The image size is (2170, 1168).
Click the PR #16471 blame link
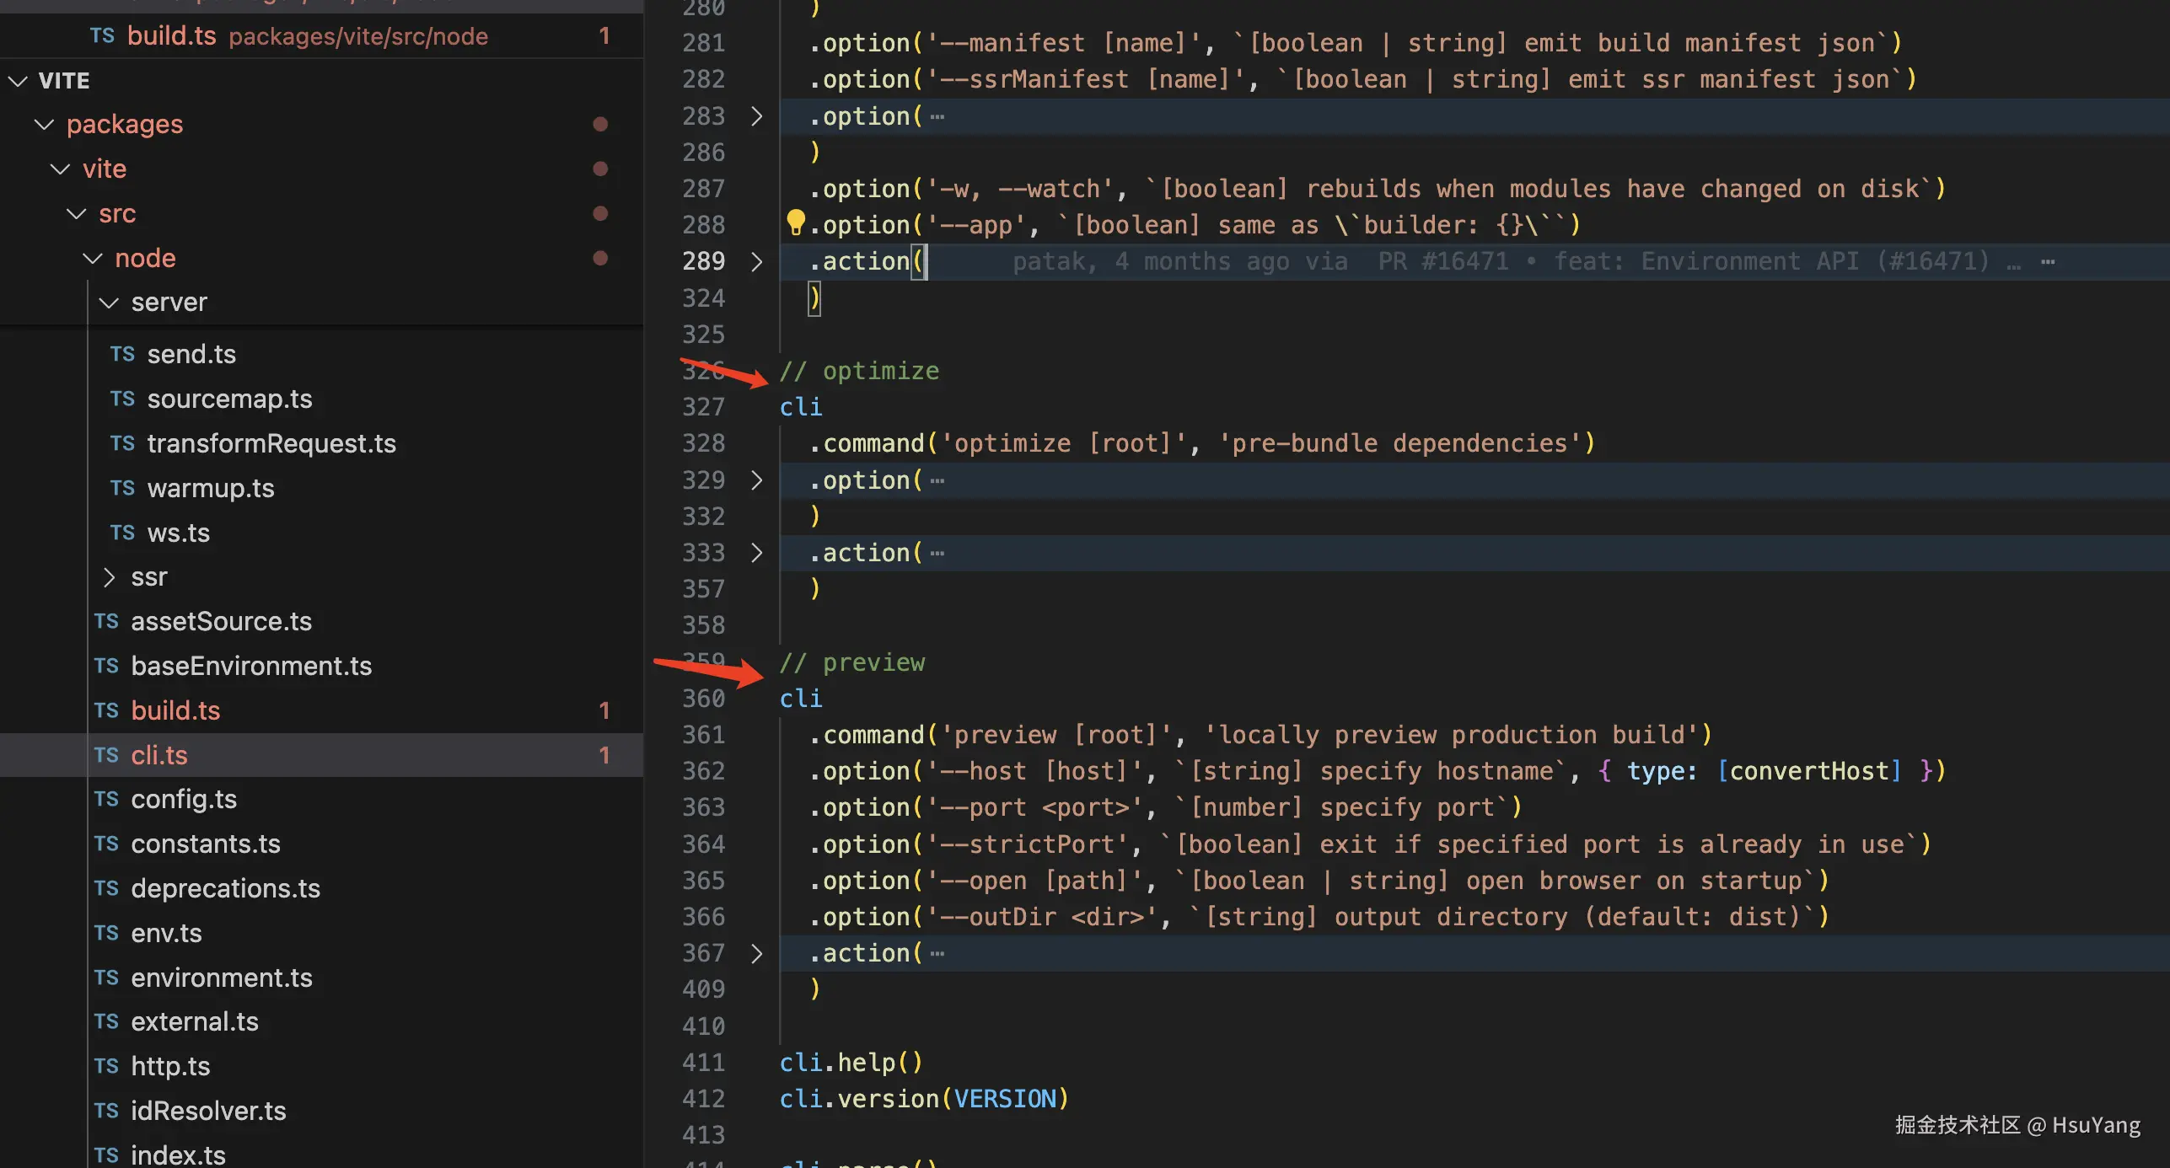click(1442, 261)
